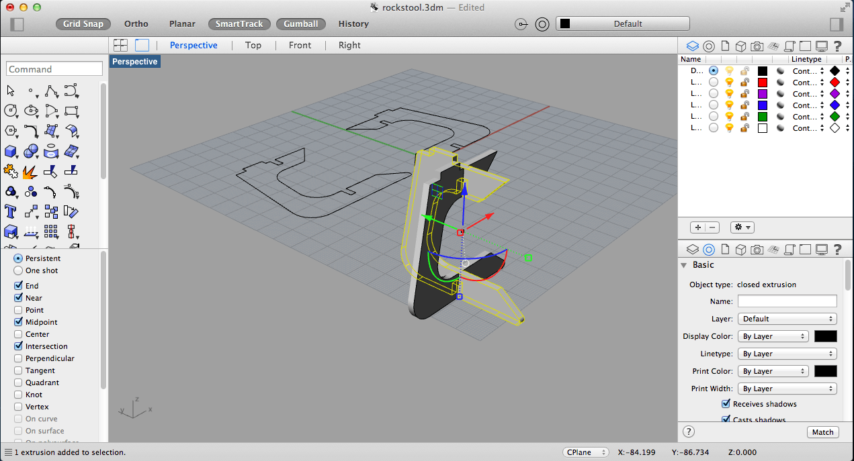Viewport: 854px width, 461px height.
Task: Enable the Perpendicular object snap
Action: click(x=19, y=358)
